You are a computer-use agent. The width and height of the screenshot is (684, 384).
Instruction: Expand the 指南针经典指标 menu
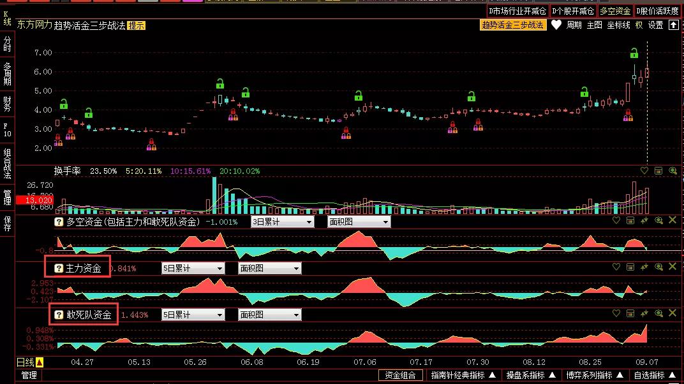tap(463, 375)
